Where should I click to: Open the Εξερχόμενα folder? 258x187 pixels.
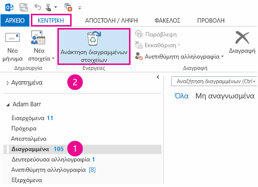(27, 180)
